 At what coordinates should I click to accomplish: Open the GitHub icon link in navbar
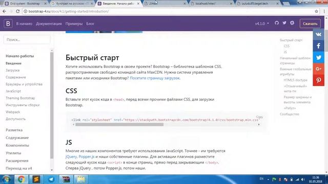click(x=277, y=23)
